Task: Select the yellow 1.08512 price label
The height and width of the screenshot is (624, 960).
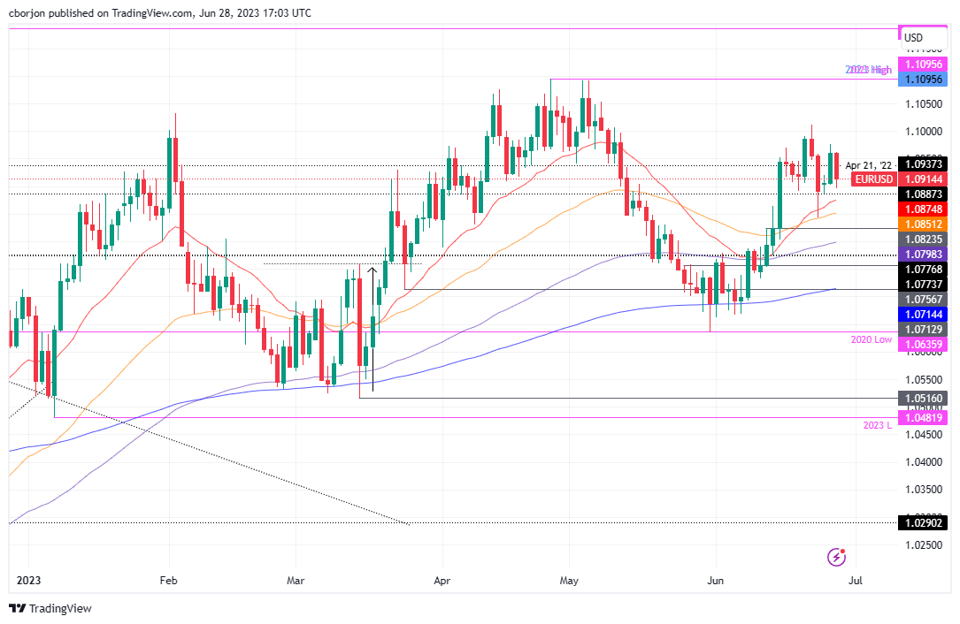Action: (x=923, y=225)
